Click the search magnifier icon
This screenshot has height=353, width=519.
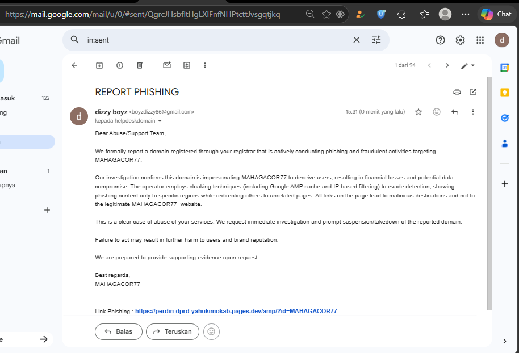point(75,40)
